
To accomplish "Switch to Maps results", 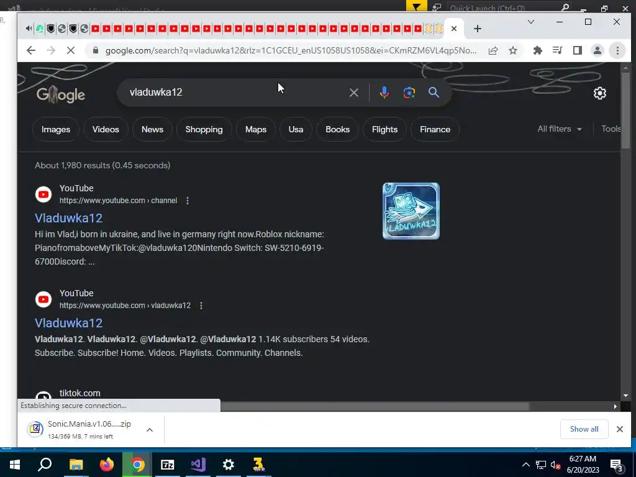I will pyautogui.click(x=256, y=129).
